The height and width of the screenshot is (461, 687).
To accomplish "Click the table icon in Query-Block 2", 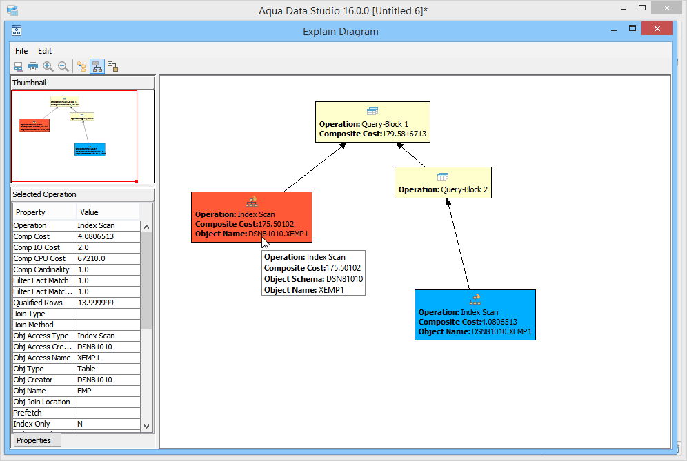I will click(443, 176).
